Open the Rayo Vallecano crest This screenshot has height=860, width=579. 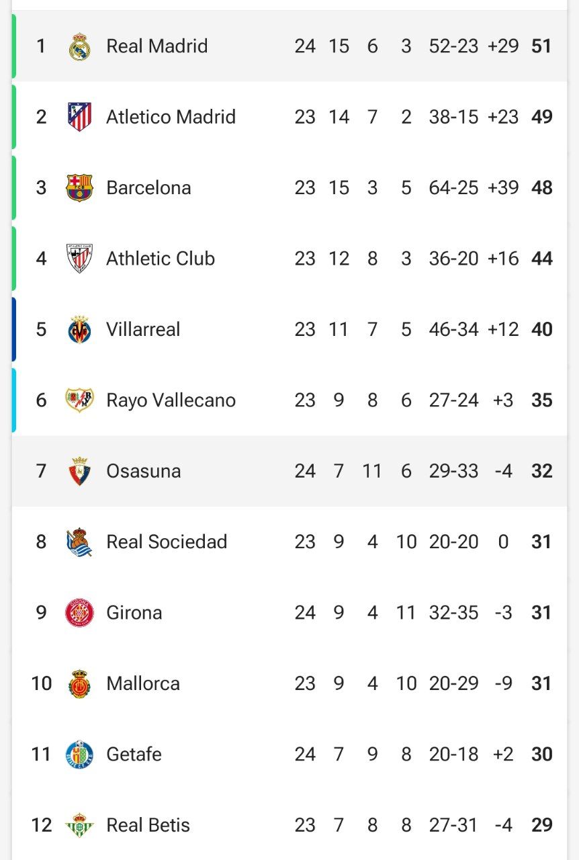(79, 400)
